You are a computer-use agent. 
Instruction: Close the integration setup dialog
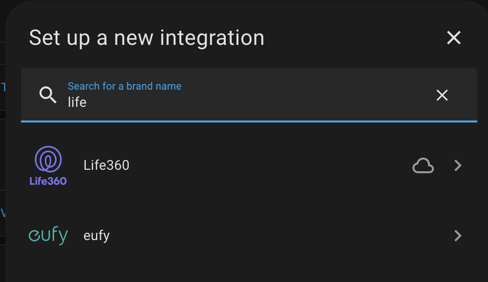point(454,38)
